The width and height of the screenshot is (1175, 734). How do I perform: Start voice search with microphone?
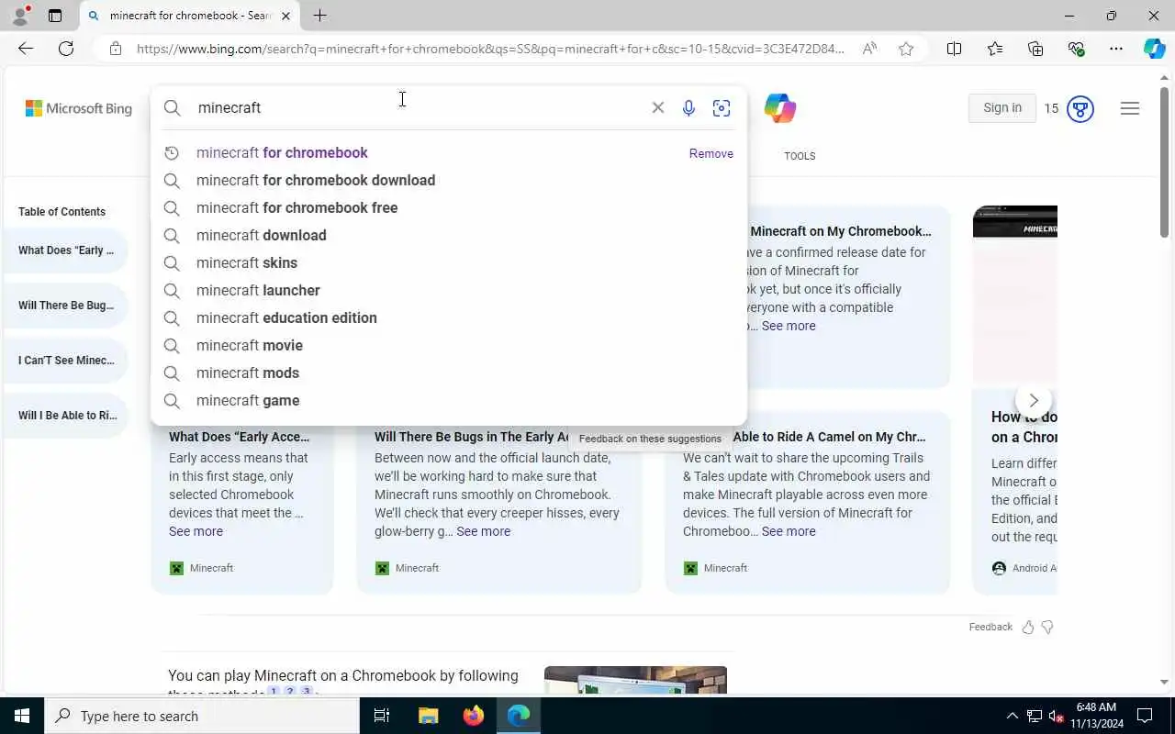click(x=688, y=108)
